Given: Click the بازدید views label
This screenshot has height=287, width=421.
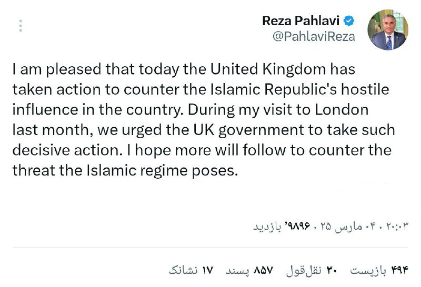Looking at the screenshot, I should pyautogui.click(x=267, y=227).
